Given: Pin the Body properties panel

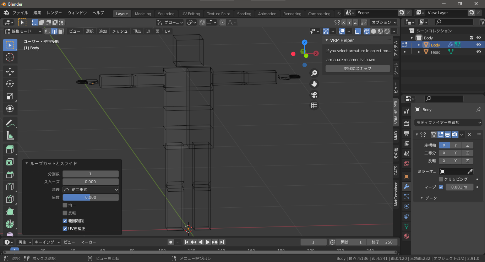Looking at the screenshot, I should (x=478, y=110).
